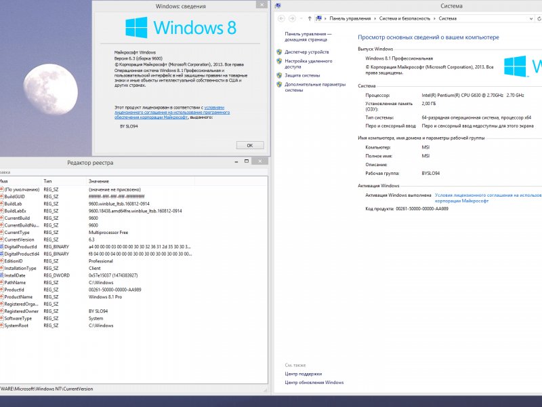The width and height of the screenshot is (542, 407).
Task: Open the license agreement link in the about dialog
Action: 172,113
